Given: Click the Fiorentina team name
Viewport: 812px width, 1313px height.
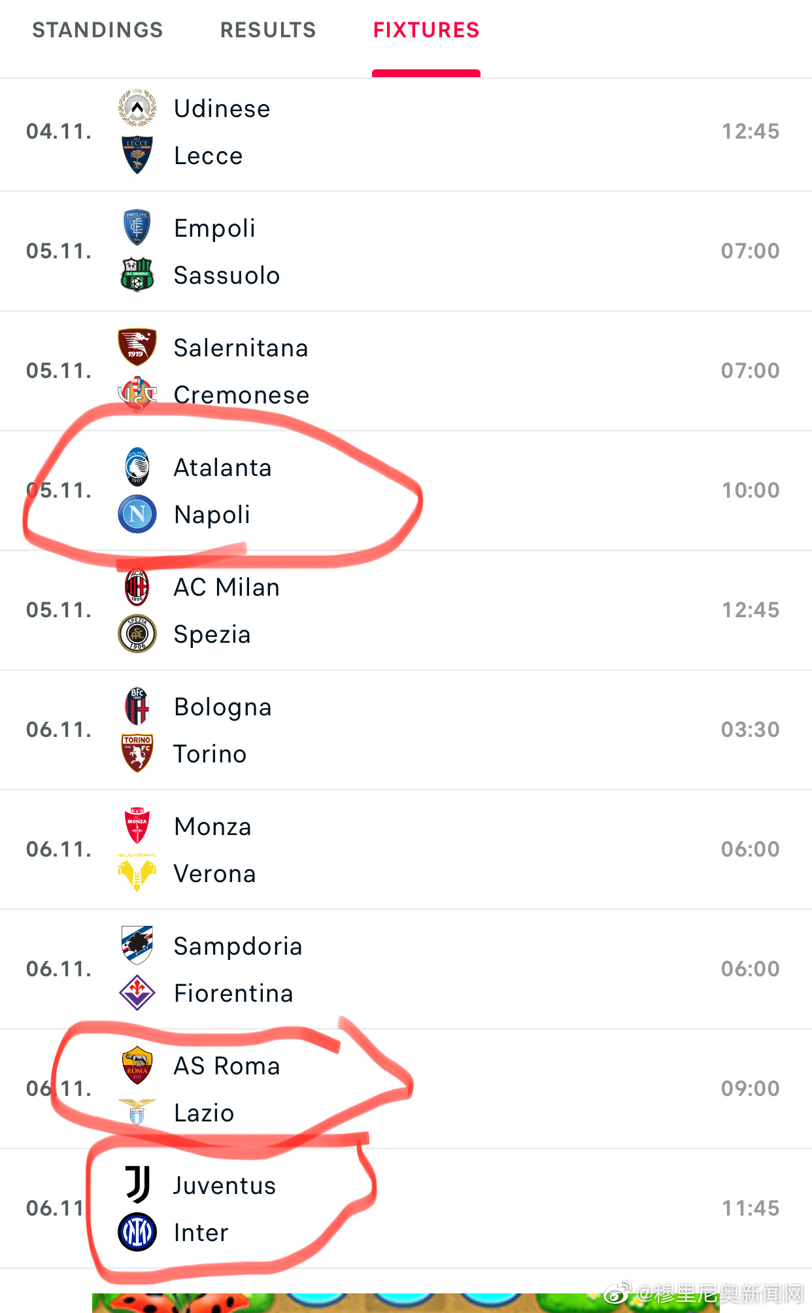Looking at the screenshot, I should pos(233,993).
